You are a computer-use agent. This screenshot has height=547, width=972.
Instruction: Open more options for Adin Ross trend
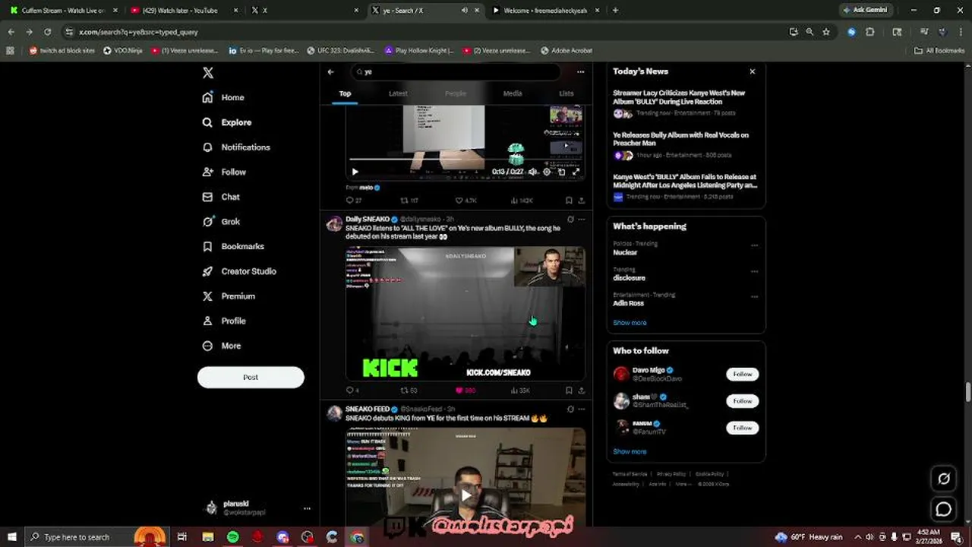click(x=754, y=296)
